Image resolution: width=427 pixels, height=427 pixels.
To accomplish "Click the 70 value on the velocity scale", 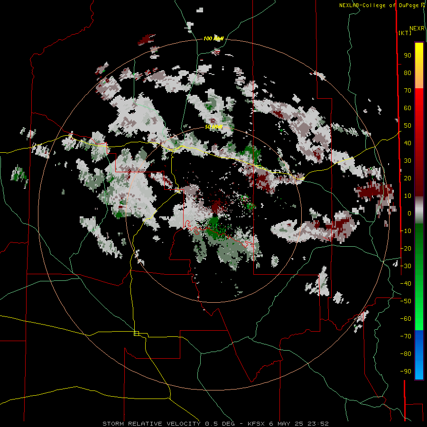I will (408, 91).
